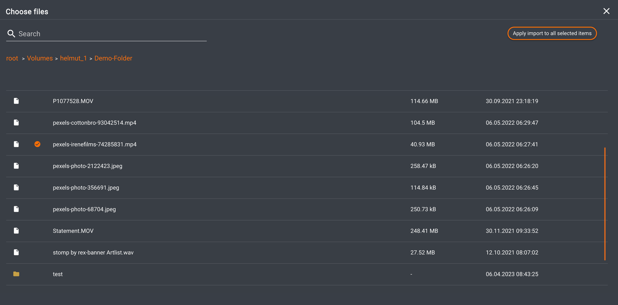618x305 pixels.
Task: Click the file icon for pexels-cottonbro-93042514.mp4
Action: (16, 123)
